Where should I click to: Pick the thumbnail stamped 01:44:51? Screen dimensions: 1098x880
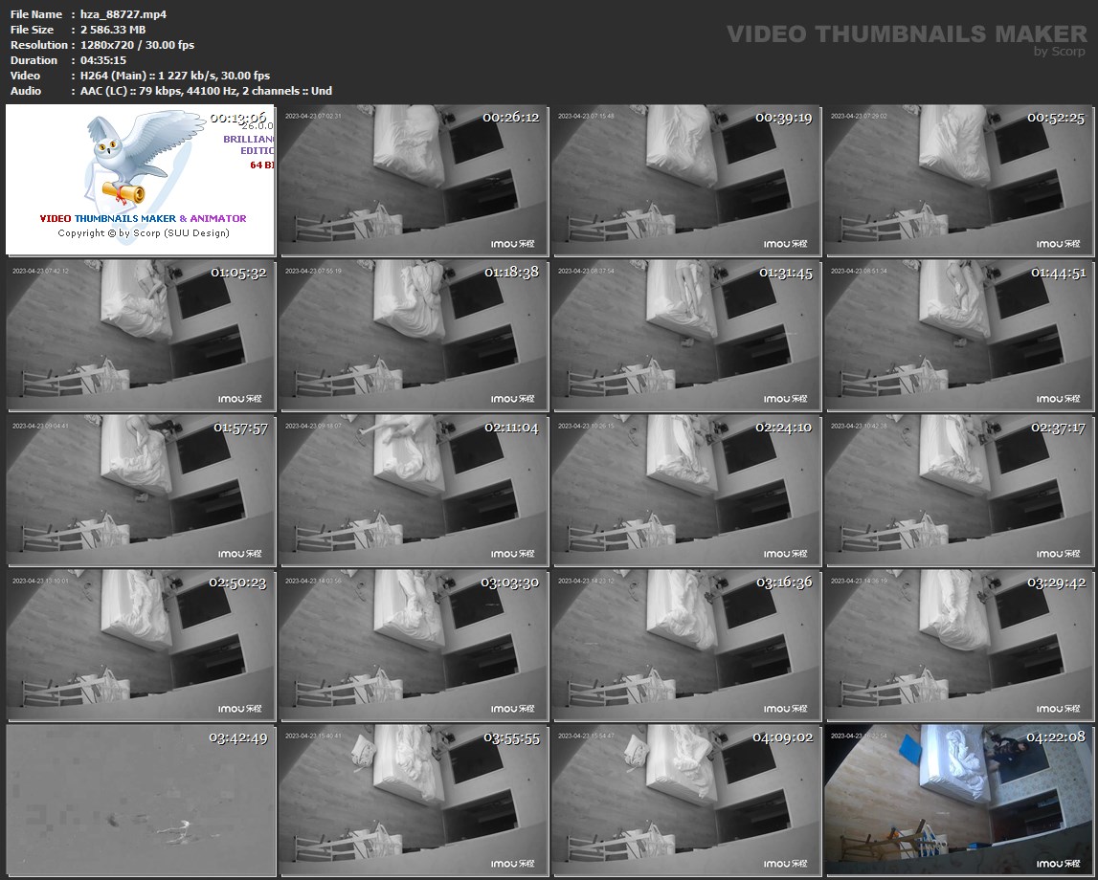pos(959,335)
